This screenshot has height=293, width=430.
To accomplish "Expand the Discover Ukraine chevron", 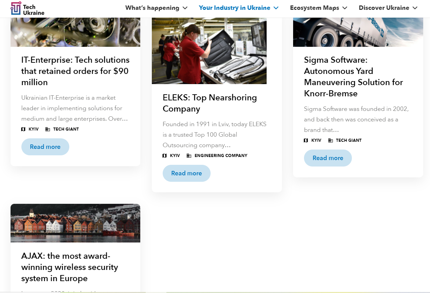I will click(x=415, y=8).
